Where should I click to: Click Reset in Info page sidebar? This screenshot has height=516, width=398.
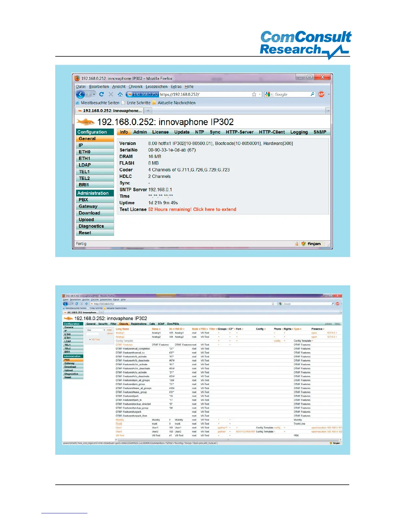[95, 233]
